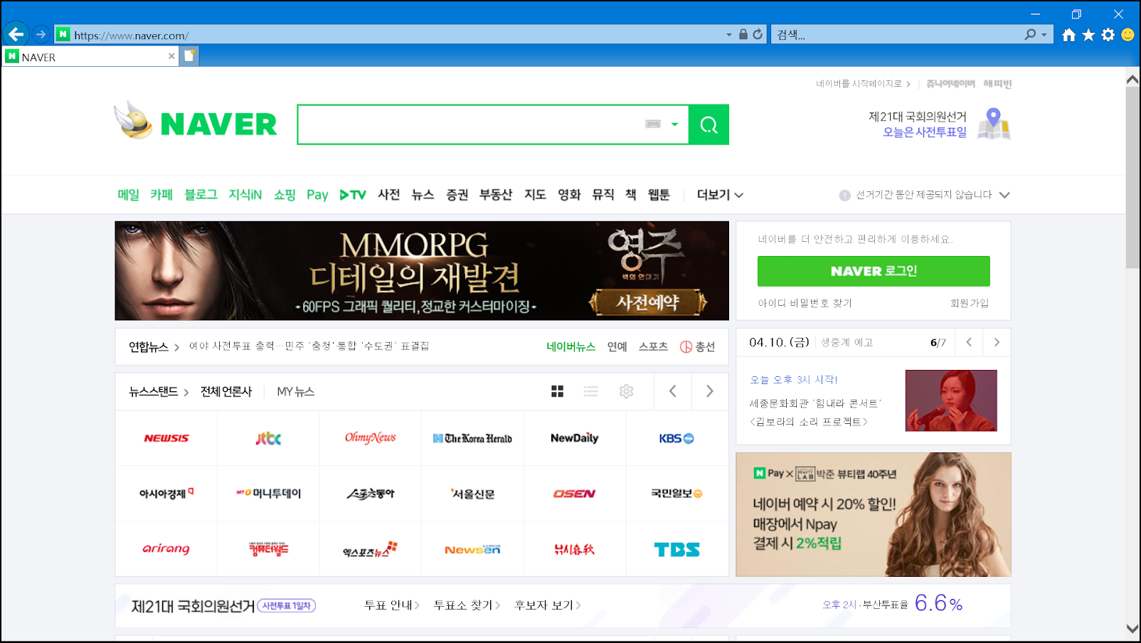Open the 네이버뉴스 link
This screenshot has width=1141, height=643.
tap(570, 346)
